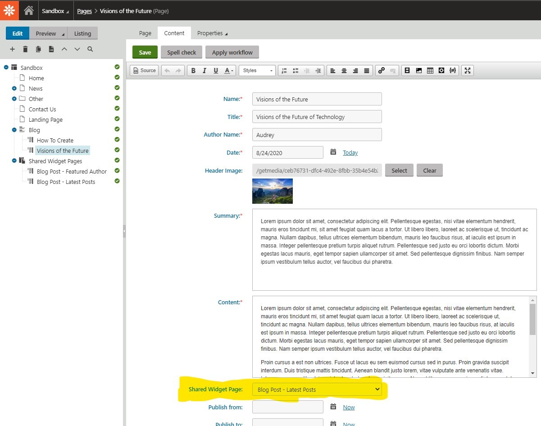This screenshot has height=426, width=541.
Task: Open the content tree search
Action: pos(90,49)
